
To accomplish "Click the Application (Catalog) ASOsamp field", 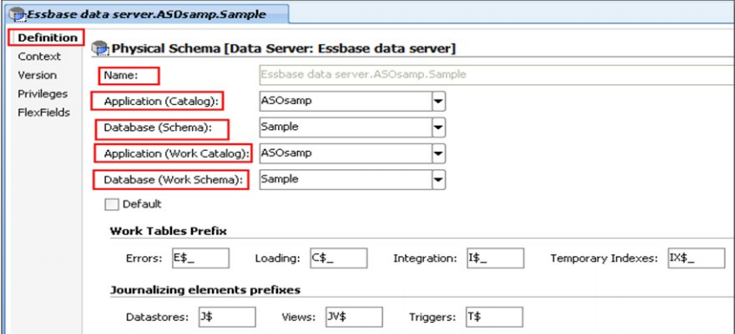I will click(x=346, y=101).
